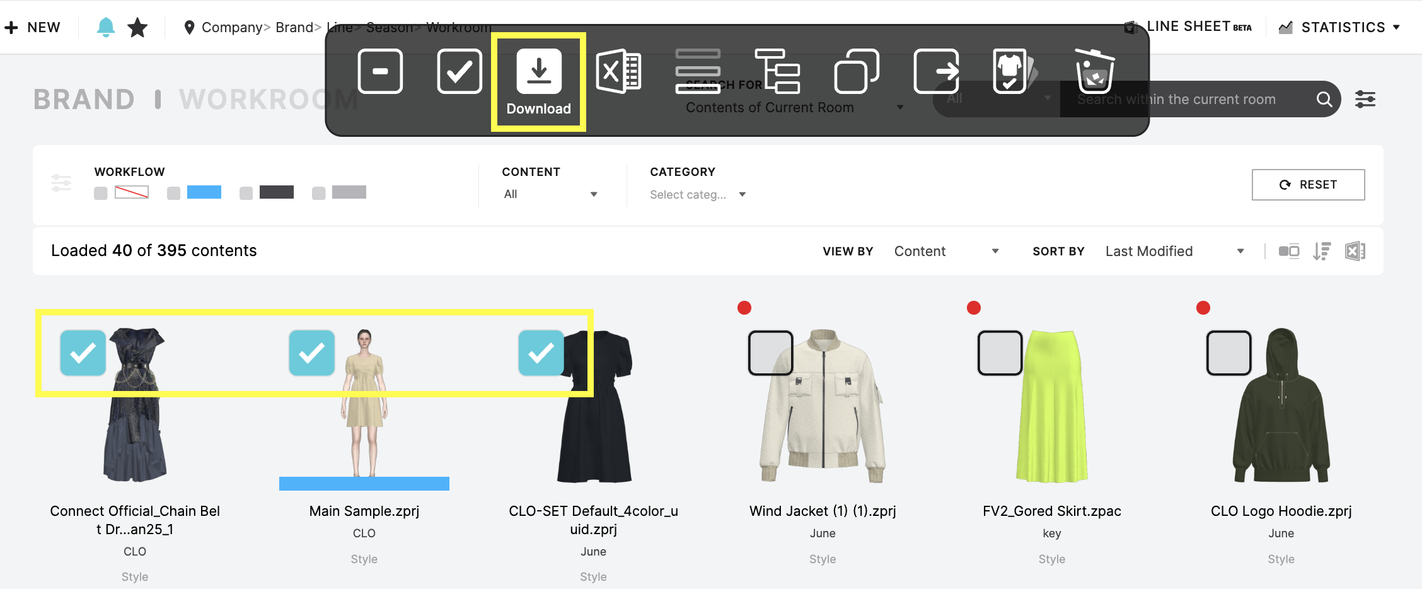The image size is (1422, 589).
Task: Click the Download icon in the toolbar
Action: (x=538, y=71)
